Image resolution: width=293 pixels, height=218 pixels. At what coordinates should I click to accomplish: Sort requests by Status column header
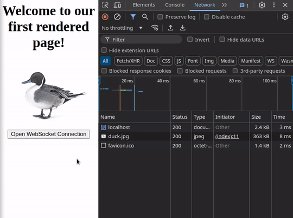point(181,117)
